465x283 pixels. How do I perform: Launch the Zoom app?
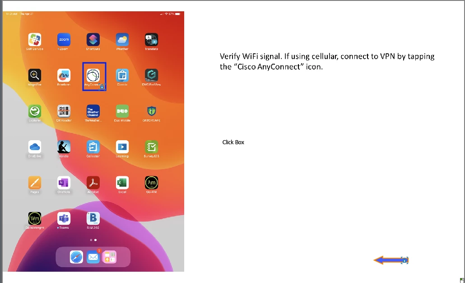tap(64, 40)
